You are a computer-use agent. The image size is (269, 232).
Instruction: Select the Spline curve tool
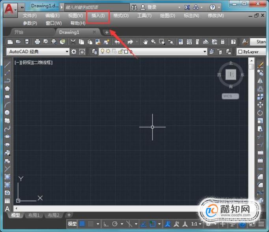[x=7, y=128]
